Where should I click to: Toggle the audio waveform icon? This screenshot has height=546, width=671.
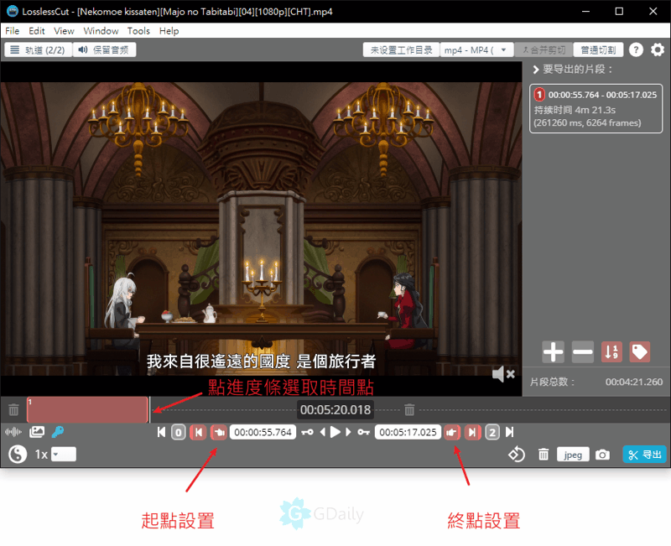click(x=13, y=432)
